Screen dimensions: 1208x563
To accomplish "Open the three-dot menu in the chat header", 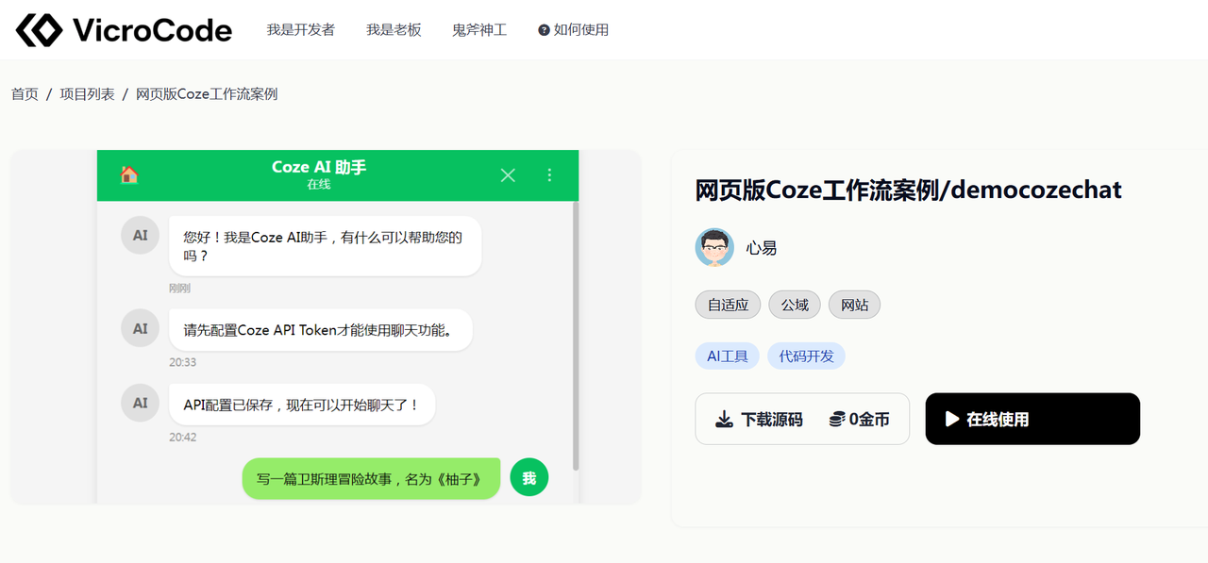I will point(549,174).
